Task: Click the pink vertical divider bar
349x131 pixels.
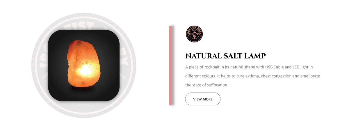Action: (x=171, y=65)
